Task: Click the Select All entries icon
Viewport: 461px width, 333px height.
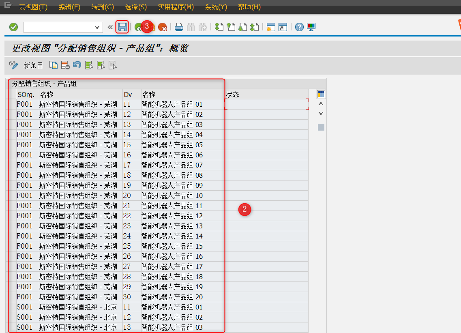Action: 89,65
